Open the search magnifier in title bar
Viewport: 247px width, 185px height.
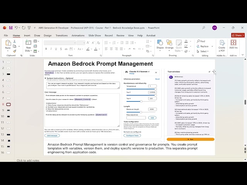204,28
